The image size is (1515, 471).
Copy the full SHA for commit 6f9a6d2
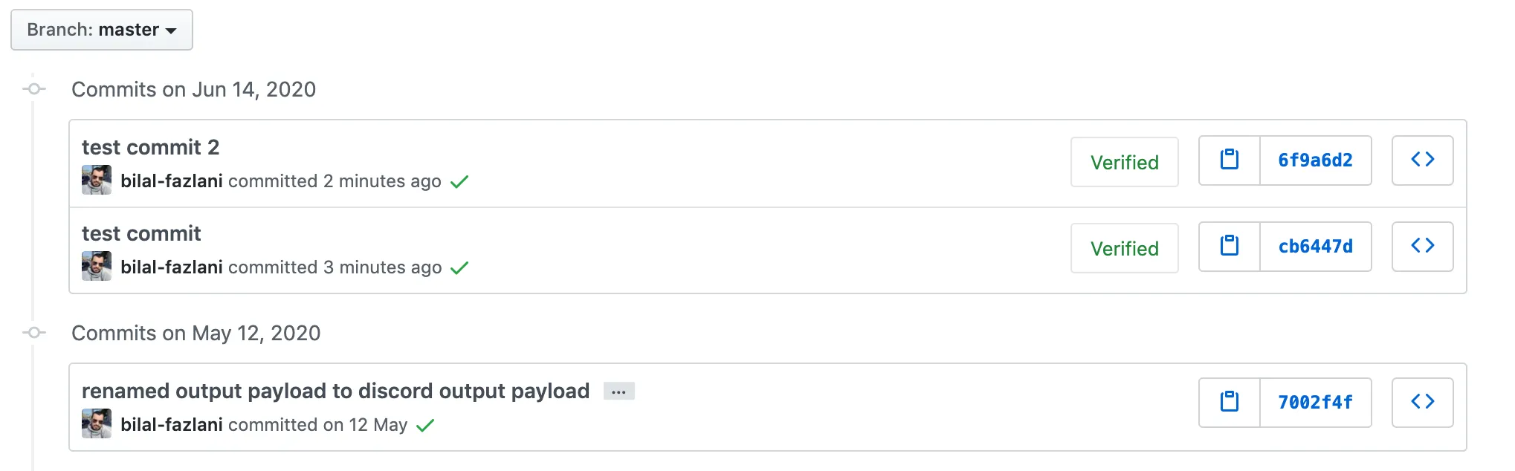point(1230,160)
